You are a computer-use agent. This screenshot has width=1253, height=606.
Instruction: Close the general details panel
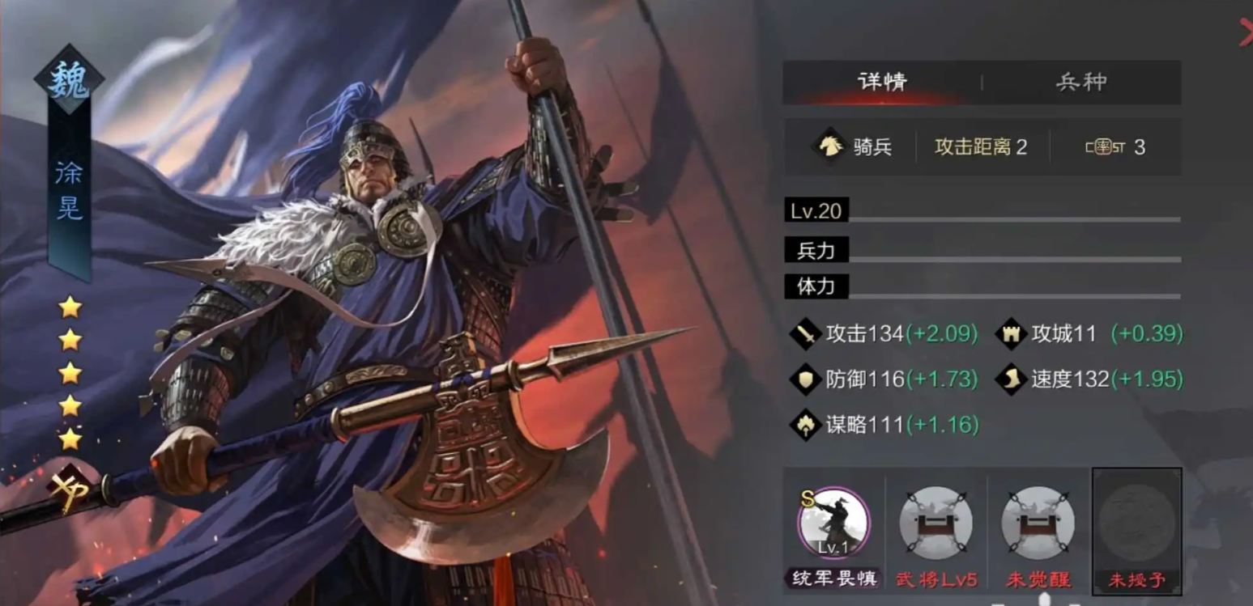[x=1246, y=32]
